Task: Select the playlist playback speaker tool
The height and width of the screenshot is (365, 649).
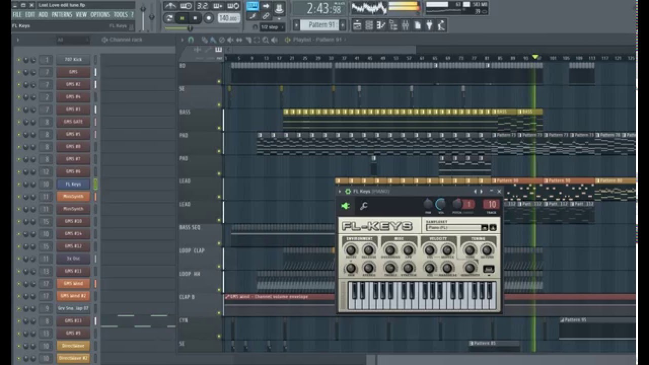Action: pos(274,40)
